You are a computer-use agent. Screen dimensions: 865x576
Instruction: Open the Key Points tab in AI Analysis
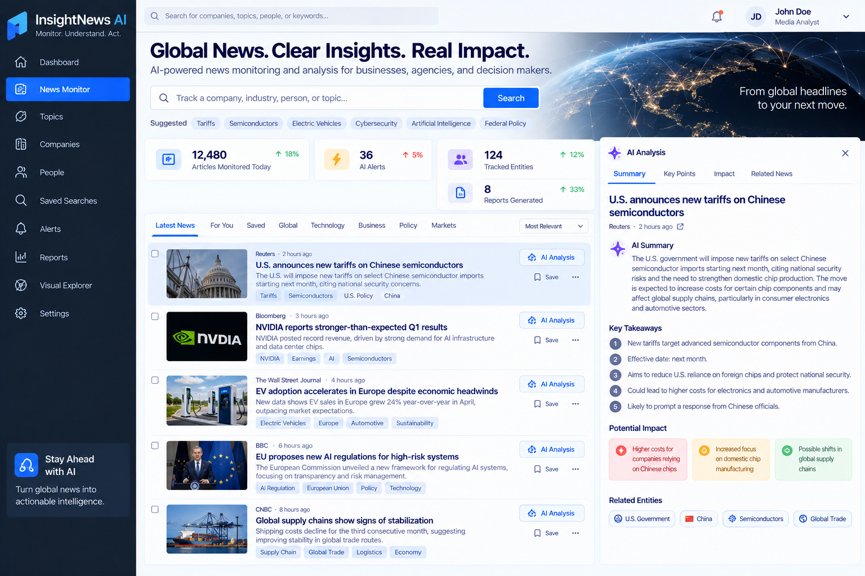tap(679, 174)
